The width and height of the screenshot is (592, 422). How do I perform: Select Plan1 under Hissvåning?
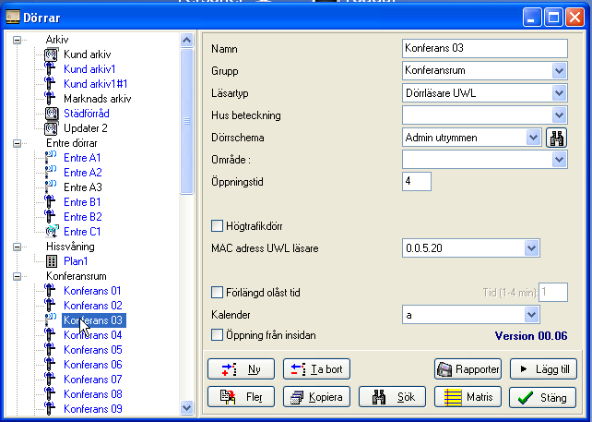[x=76, y=261]
